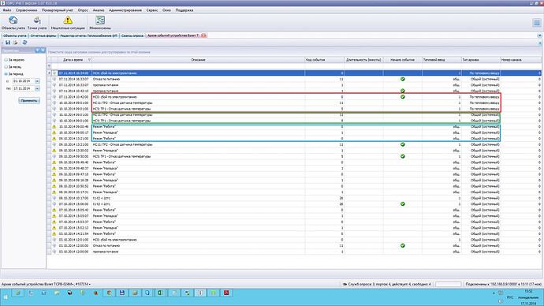
Task: Open the Файл menu
Action: [x=6, y=10]
